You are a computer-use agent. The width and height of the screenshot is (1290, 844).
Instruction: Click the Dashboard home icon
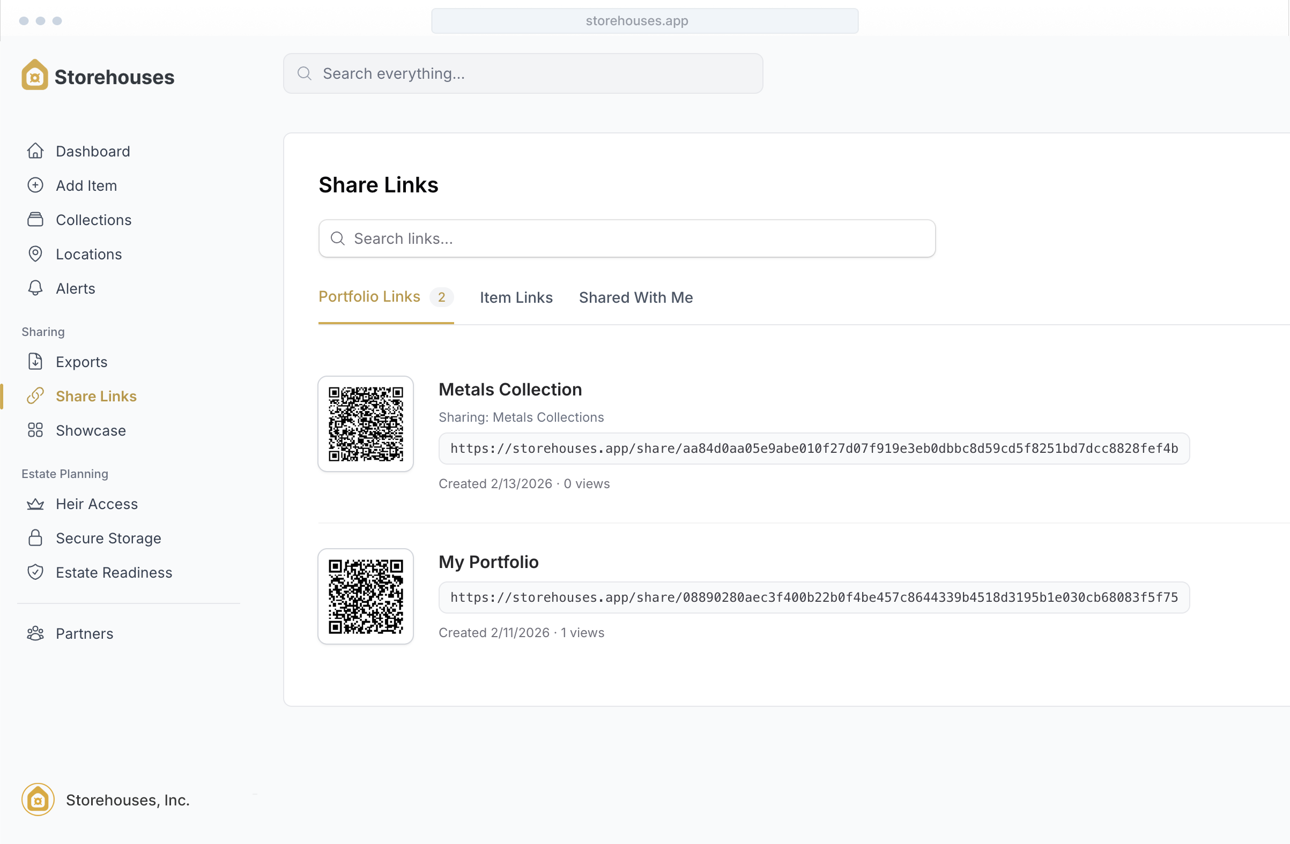coord(35,151)
